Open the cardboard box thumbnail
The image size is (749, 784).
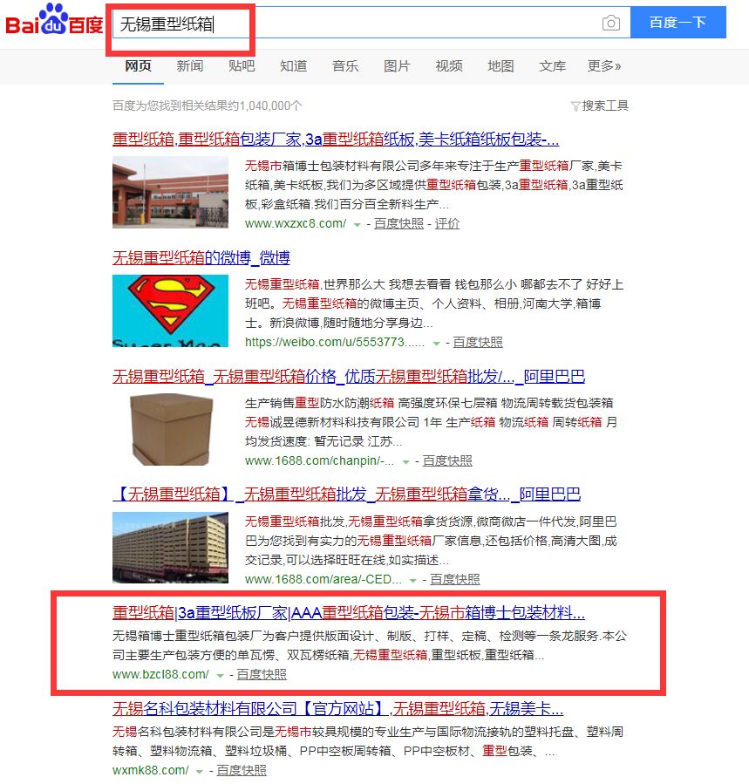coord(171,430)
